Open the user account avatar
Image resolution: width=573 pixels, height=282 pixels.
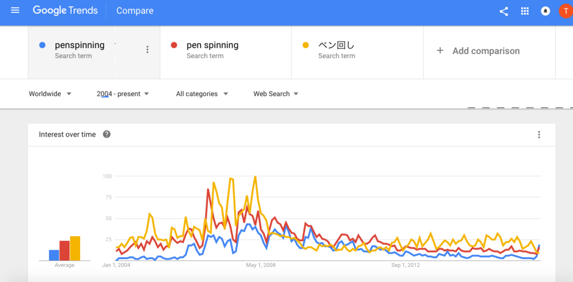coord(566,11)
